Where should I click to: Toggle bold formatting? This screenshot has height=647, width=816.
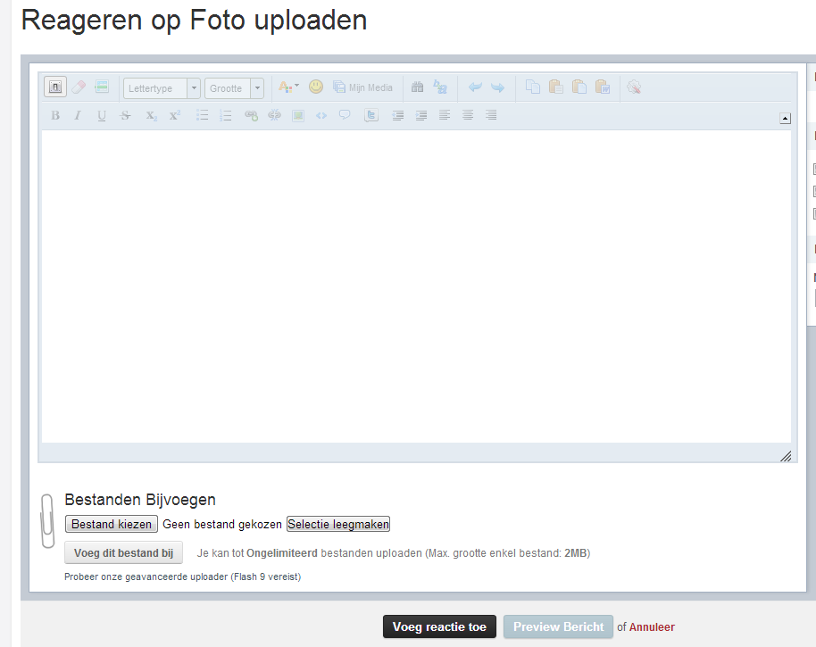click(55, 115)
